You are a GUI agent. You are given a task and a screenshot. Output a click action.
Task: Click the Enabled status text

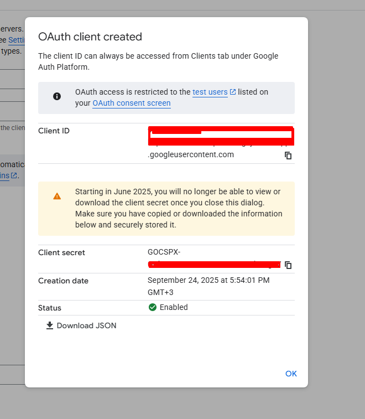coord(174,307)
